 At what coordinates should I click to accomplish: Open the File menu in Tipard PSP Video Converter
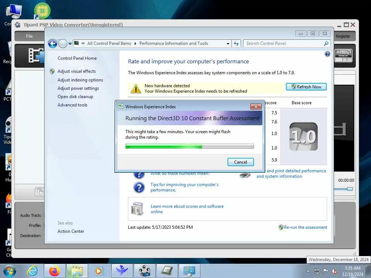pyautogui.click(x=29, y=36)
